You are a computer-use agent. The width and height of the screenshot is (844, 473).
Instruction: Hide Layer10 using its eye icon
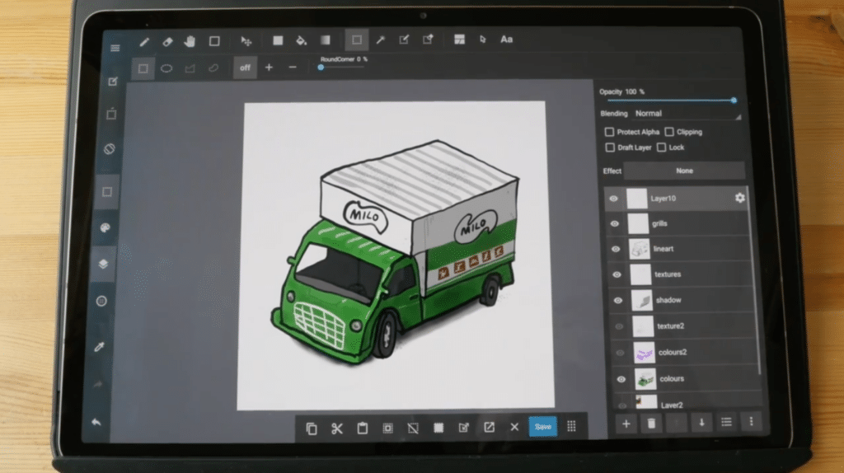613,199
